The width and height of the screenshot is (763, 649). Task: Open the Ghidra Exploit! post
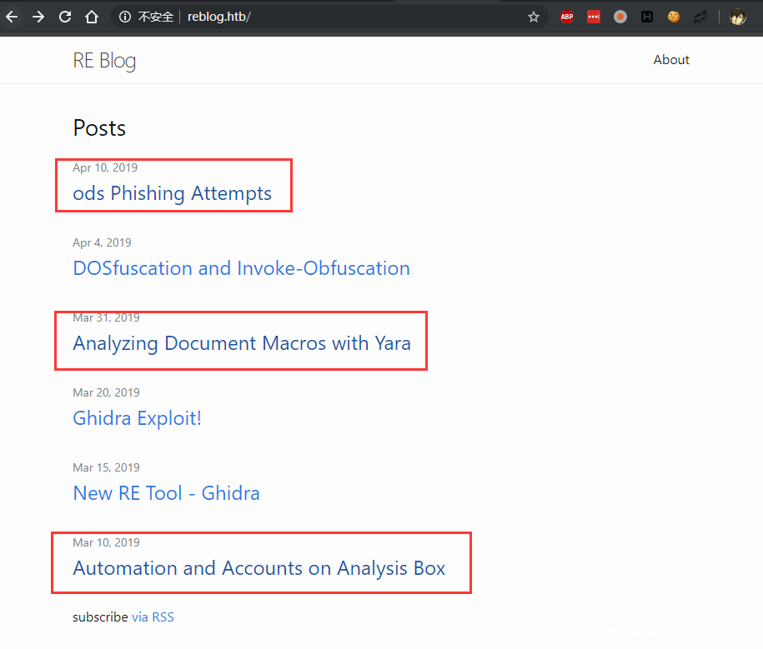click(x=137, y=418)
